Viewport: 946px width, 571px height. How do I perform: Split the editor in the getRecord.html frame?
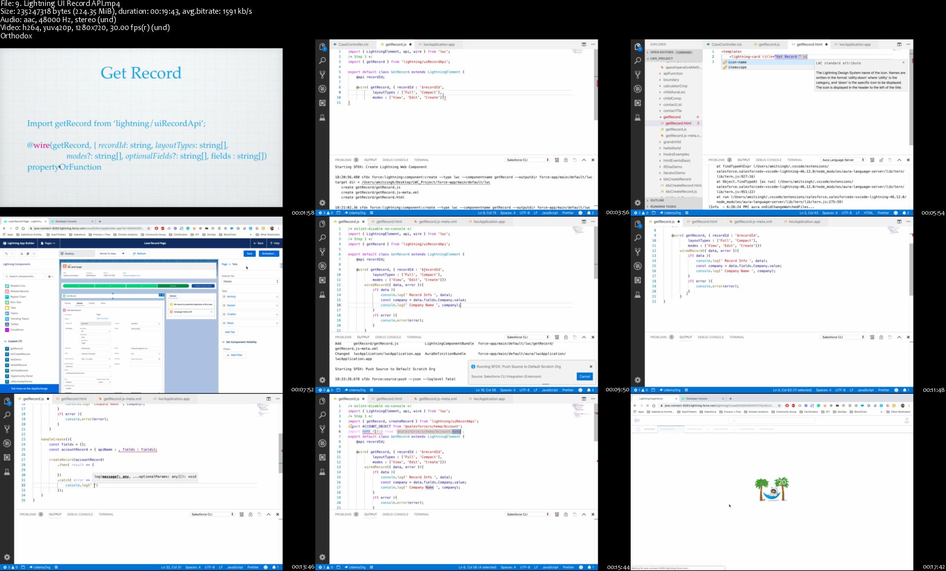(x=899, y=44)
